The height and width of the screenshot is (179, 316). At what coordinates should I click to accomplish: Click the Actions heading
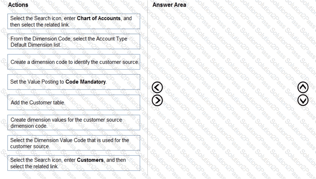[18, 5]
